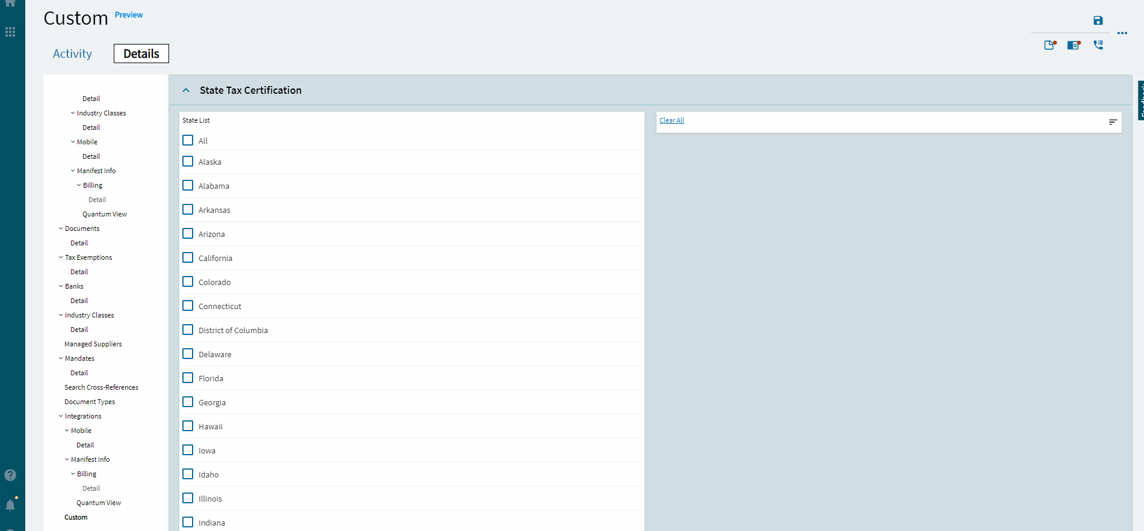The width and height of the screenshot is (1144, 531).
Task: Check the All states checkbox
Action: point(188,140)
